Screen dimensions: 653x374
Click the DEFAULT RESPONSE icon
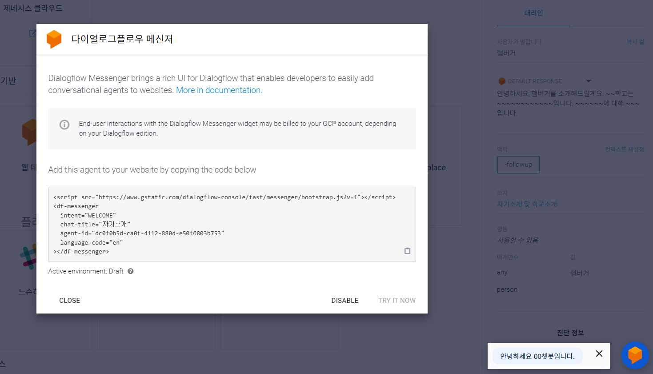point(502,81)
